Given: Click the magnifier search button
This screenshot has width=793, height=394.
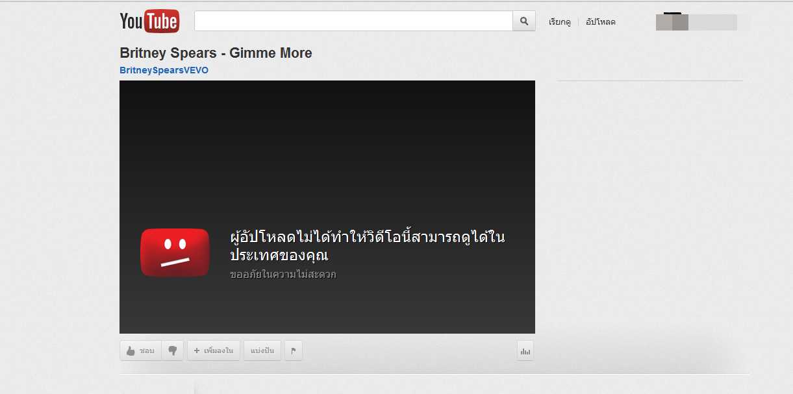Looking at the screenshot, I should click(524, 21).
